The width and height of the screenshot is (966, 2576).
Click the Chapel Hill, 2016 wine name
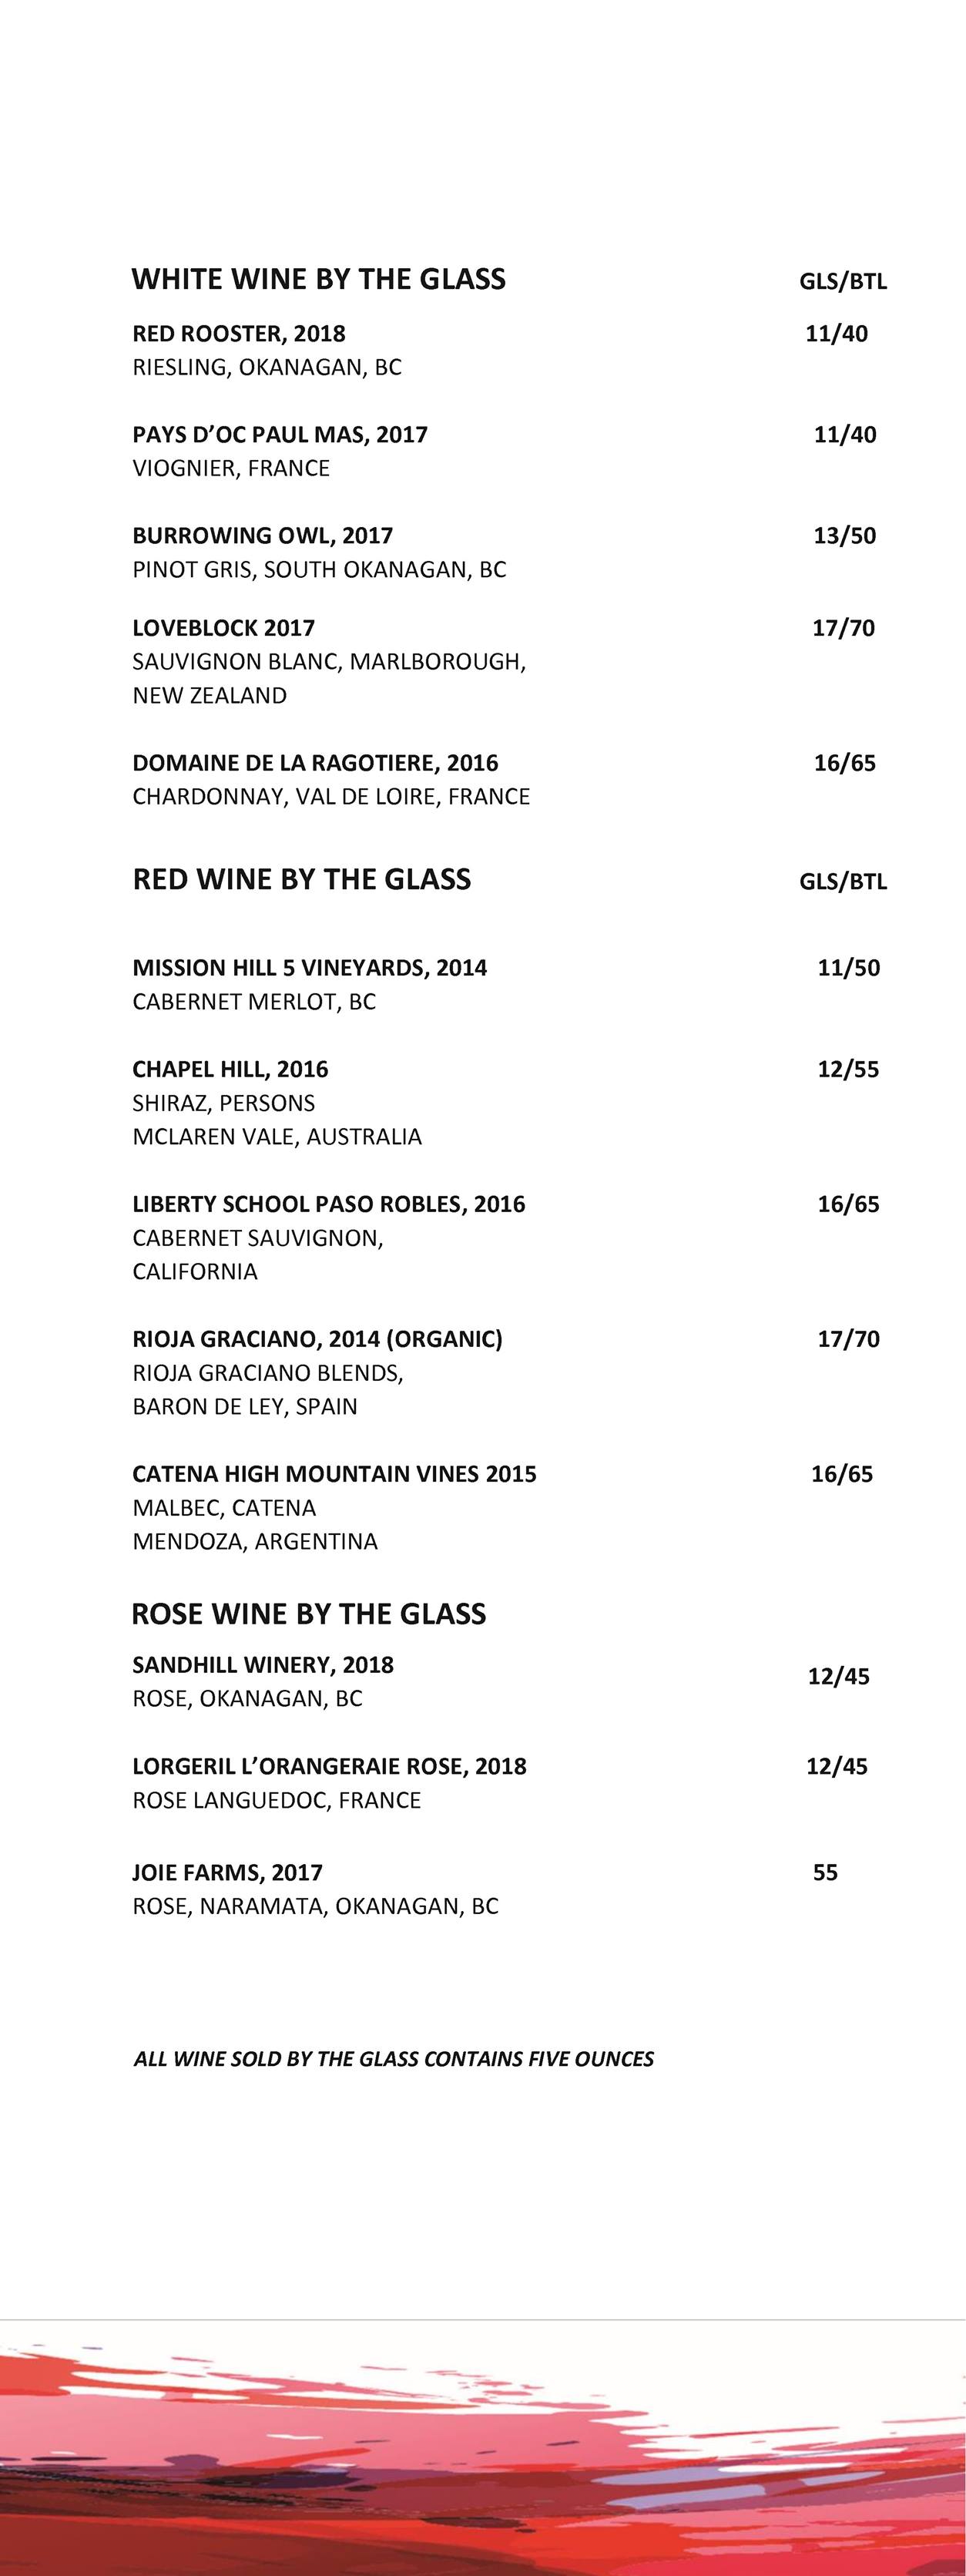tap(230, 1069)
